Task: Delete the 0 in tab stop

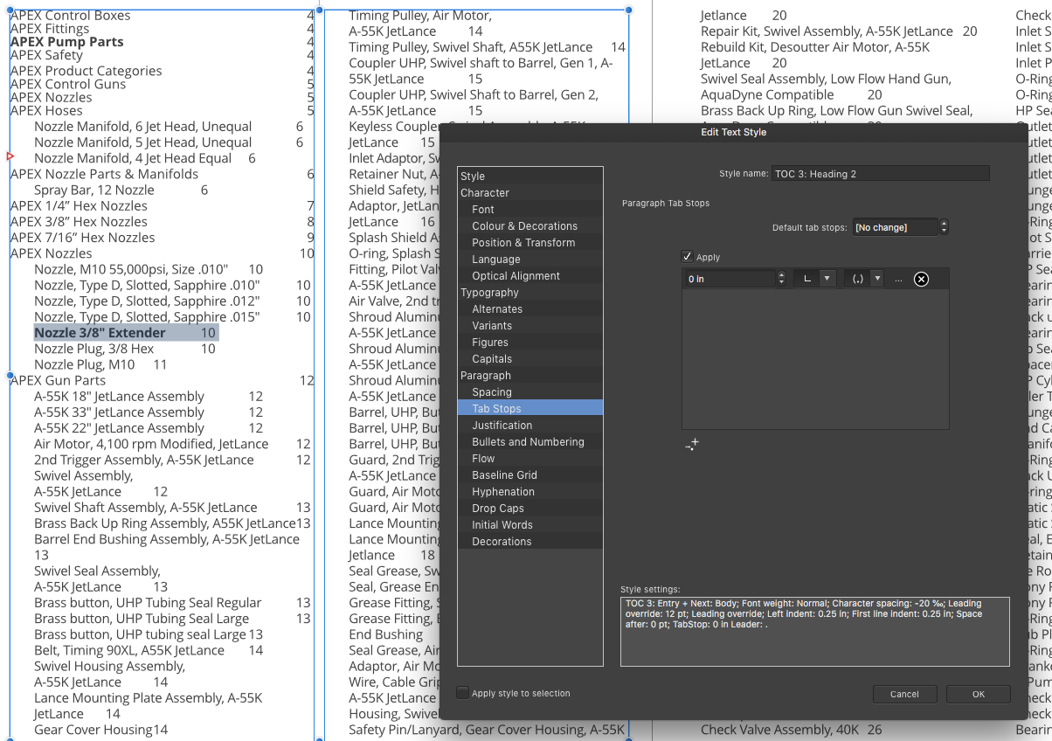Action: [x=921, y=279]
